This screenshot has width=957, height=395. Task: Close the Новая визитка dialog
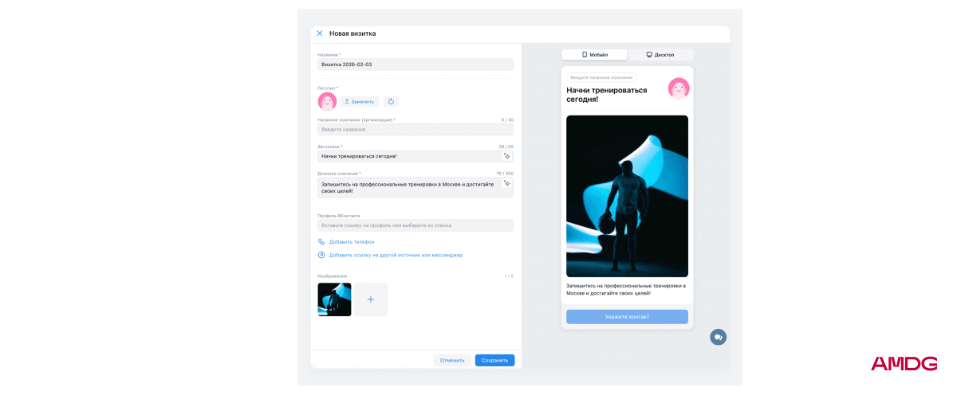coord(320,33)
